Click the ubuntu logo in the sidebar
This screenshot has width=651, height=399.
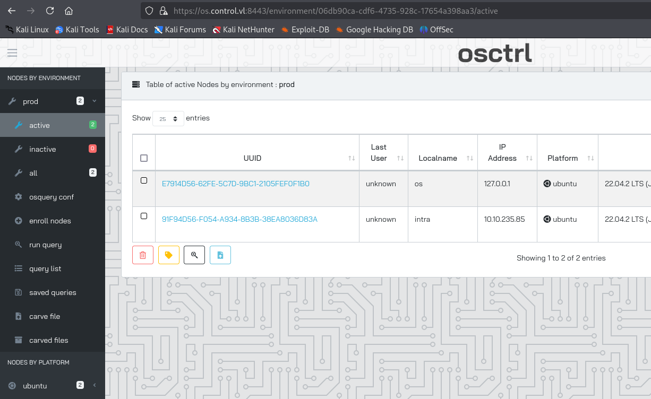pos(12,386)
